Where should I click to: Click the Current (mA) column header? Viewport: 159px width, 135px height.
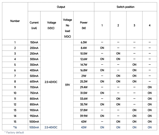coord(34,25)
